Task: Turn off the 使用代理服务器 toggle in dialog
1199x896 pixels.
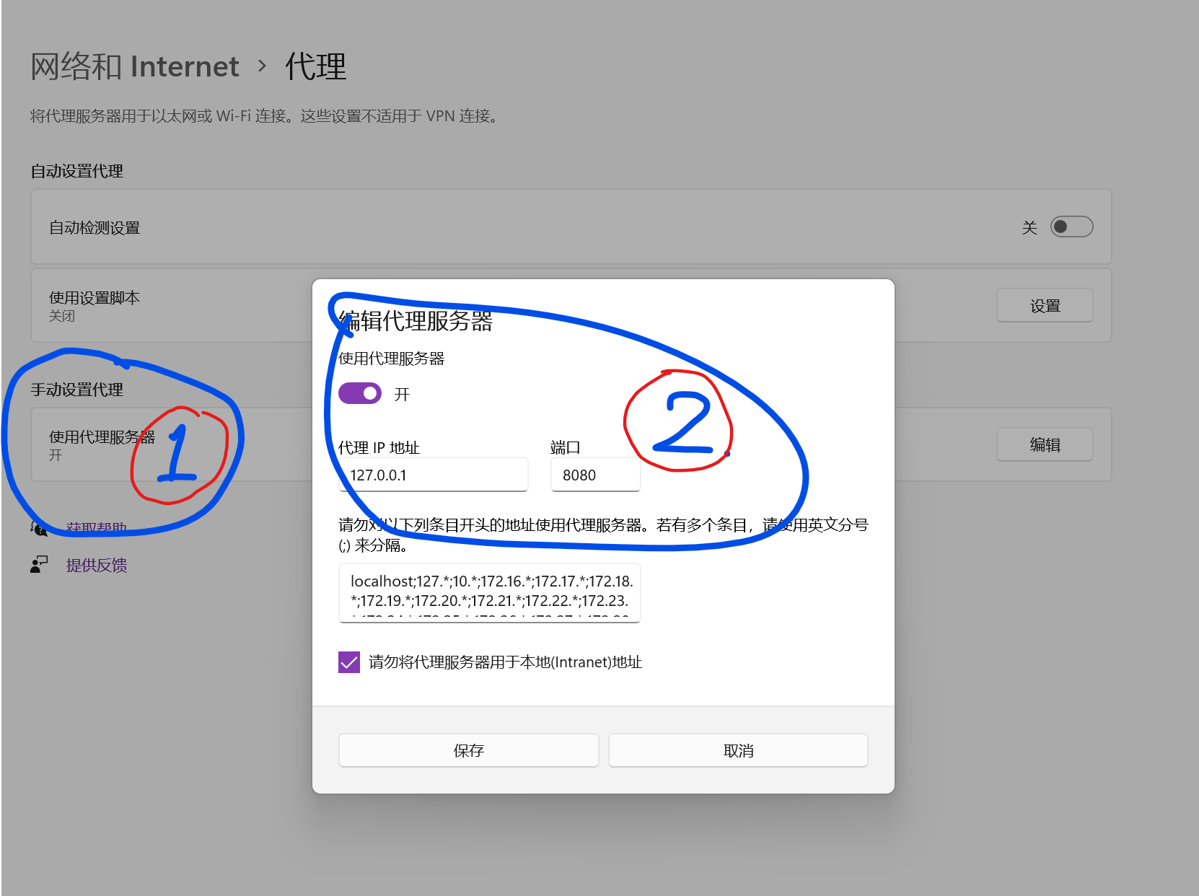Action: [360, 394]
